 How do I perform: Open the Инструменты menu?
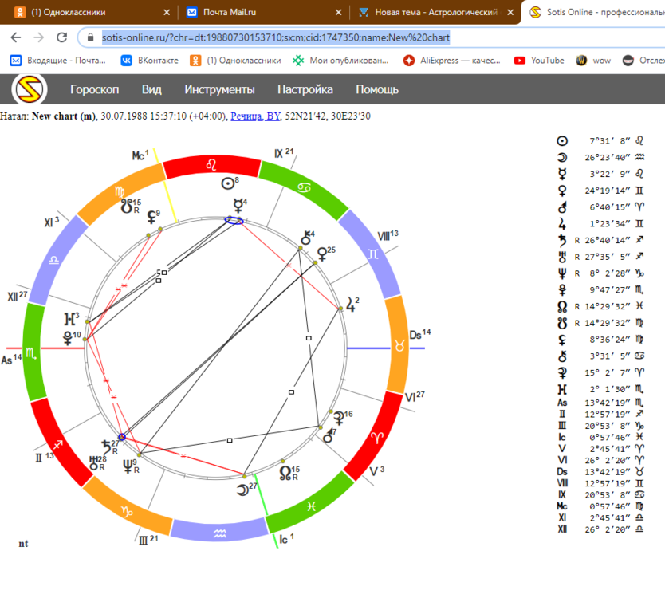coord(219,89)
